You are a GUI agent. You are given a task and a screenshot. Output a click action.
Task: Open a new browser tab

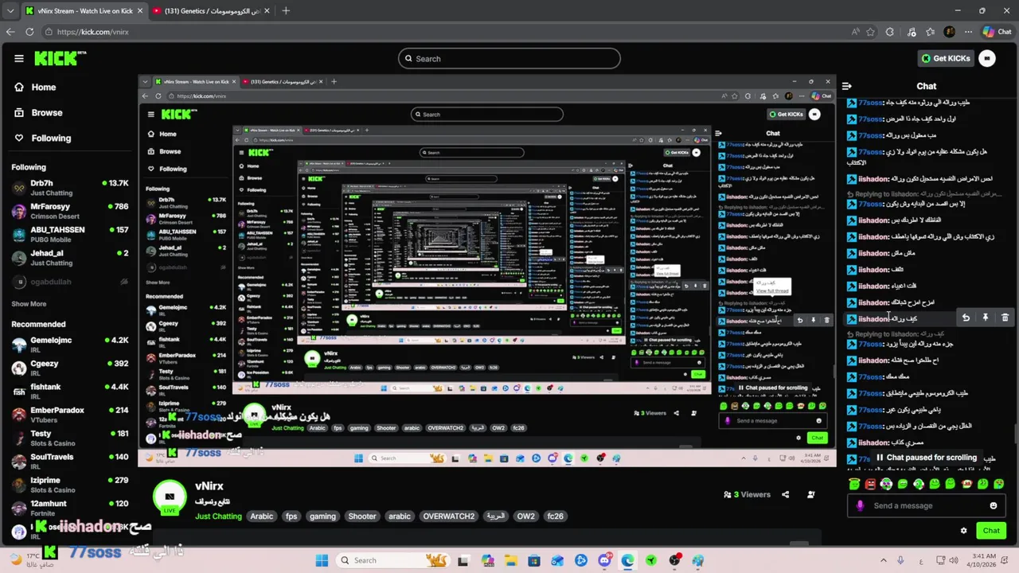286,11
